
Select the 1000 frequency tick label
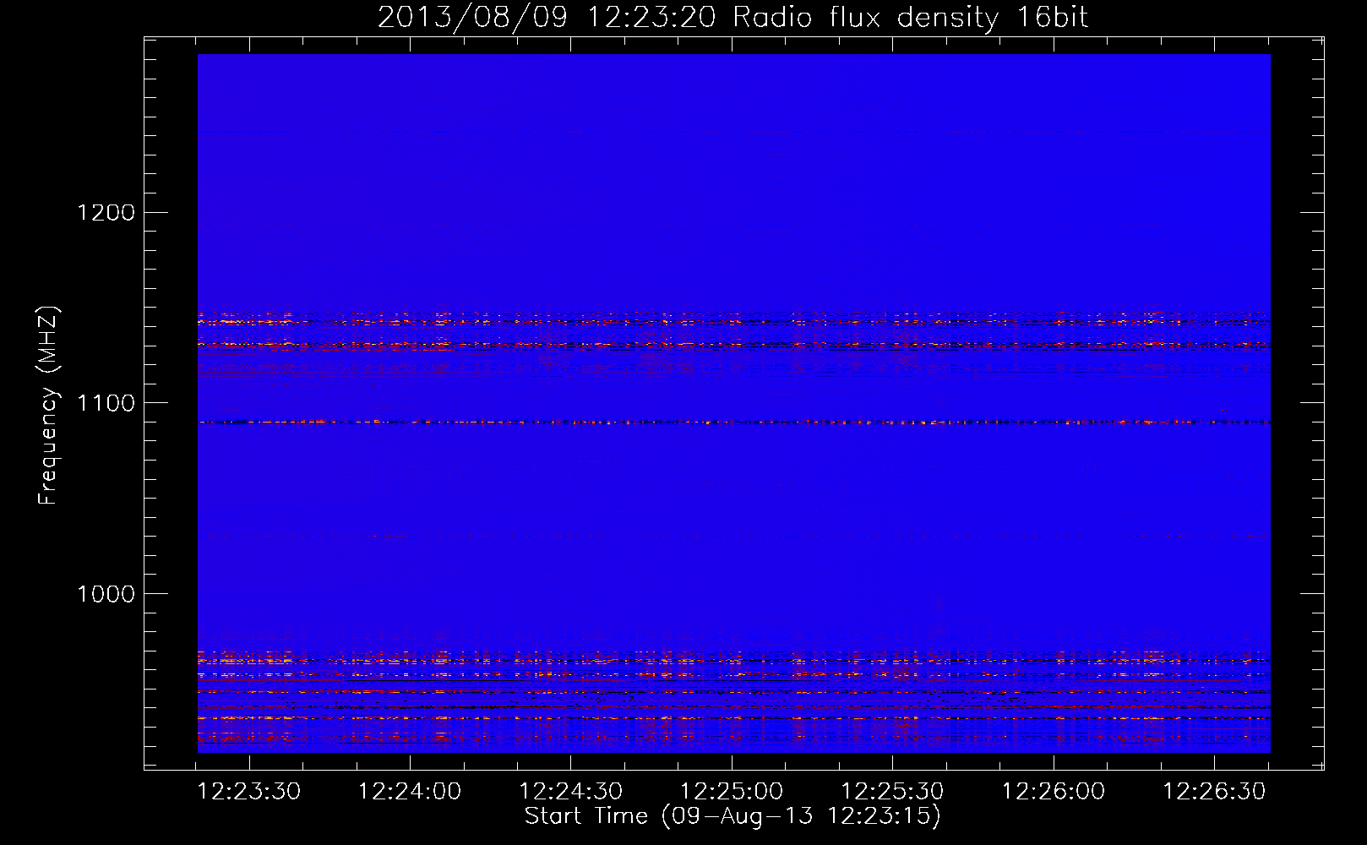(106, 594)
